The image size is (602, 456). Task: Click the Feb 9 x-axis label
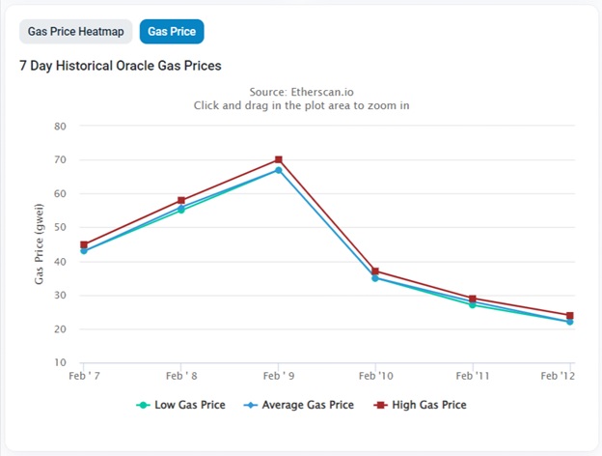279,376
